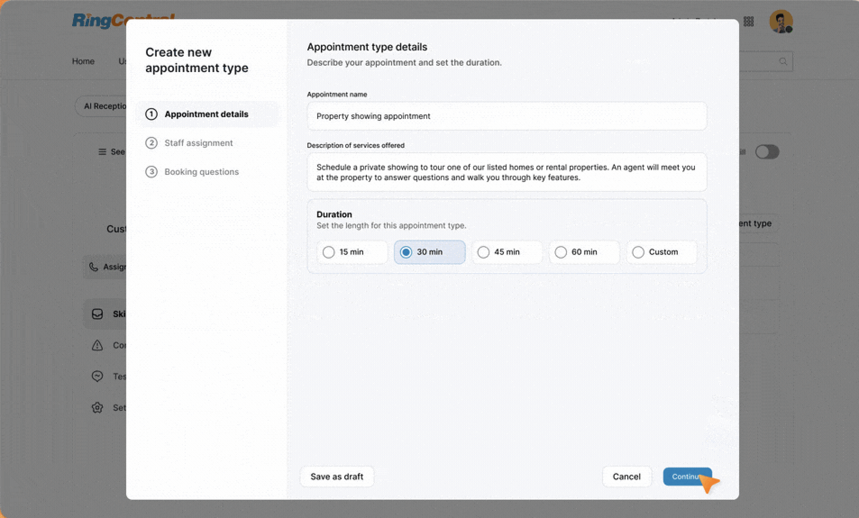
Task: Select the 30 min duration option
Action: point(430,252)
